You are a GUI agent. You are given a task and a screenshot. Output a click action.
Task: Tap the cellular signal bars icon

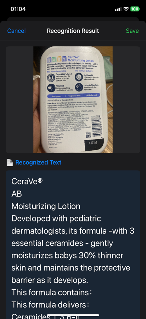point(118,9)
